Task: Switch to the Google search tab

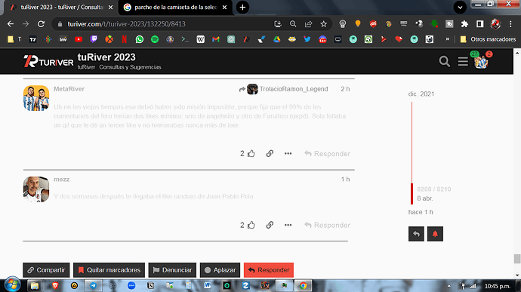Action: (x=175, y=8)
